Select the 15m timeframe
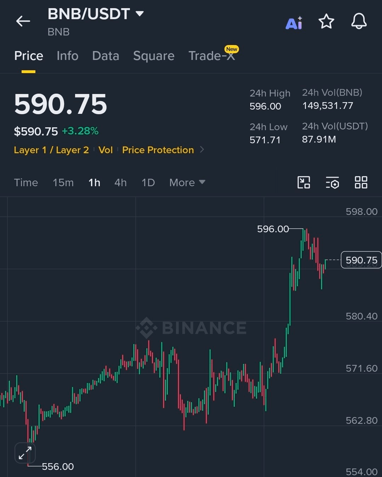The image size is (382, 477). 63,182
